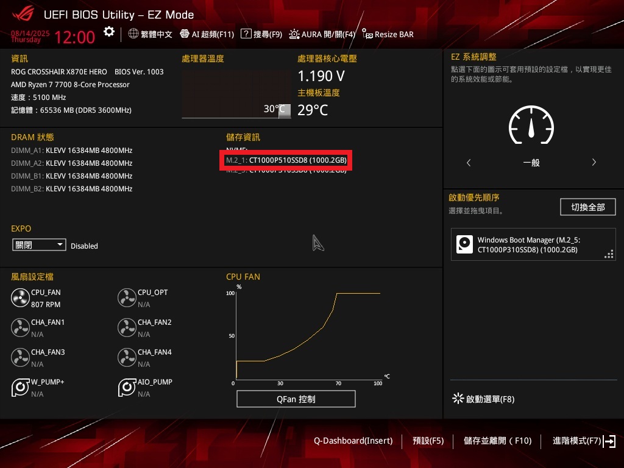Click the AMD Ryzen 7 7700 processor line
The image size is (624, 468).
[x=70, y=84]
